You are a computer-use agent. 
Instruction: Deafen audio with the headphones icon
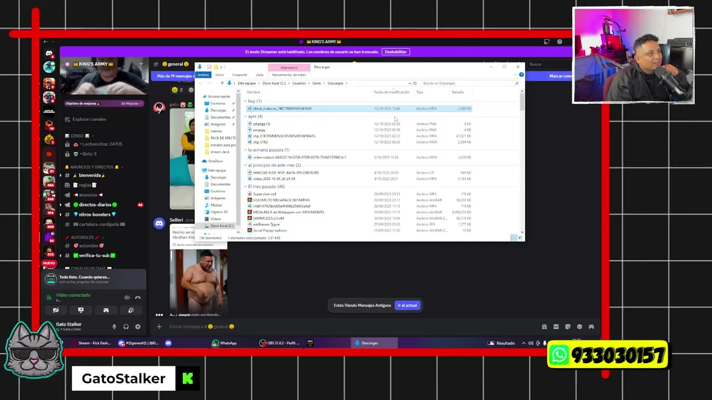click(126, 327)
